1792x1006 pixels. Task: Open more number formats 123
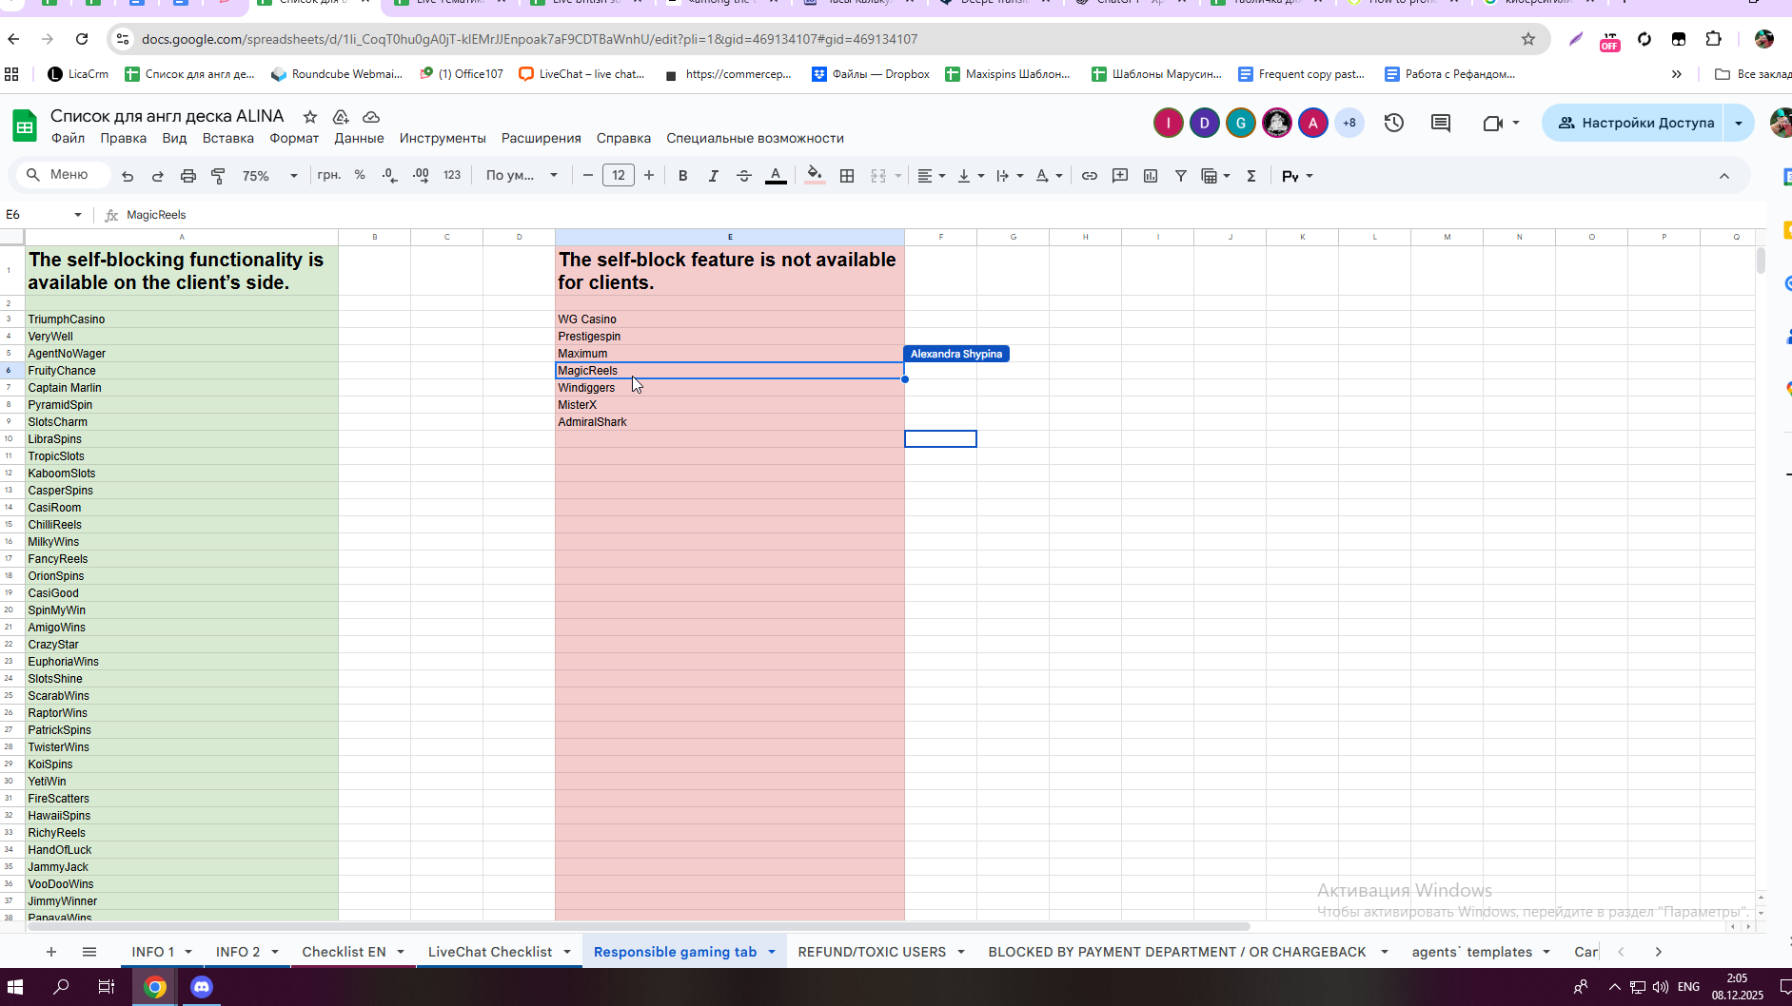tap(452, 175)
